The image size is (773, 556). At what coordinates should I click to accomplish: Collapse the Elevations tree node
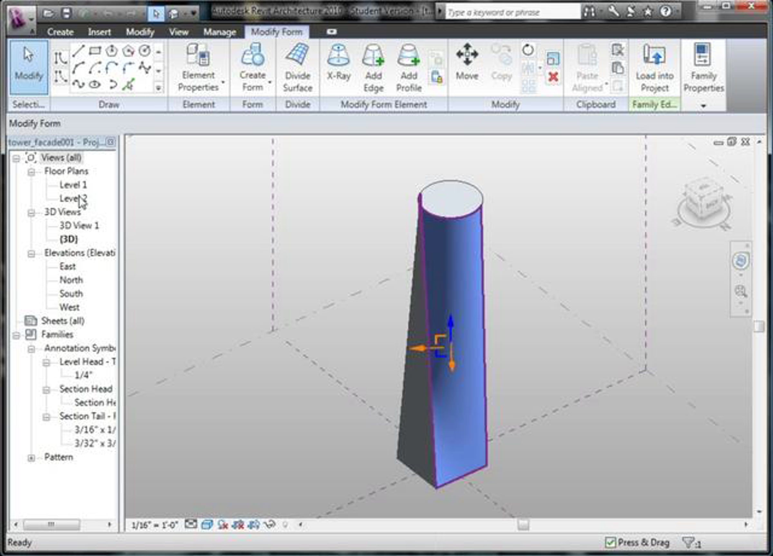(x=31, y=254)
